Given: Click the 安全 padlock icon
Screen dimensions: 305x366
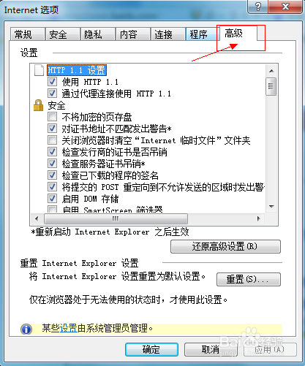Looking at the screenshot, I should (38, 105).
